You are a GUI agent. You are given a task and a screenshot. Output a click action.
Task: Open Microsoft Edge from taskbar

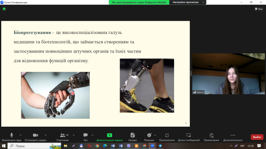coord(105,146)
